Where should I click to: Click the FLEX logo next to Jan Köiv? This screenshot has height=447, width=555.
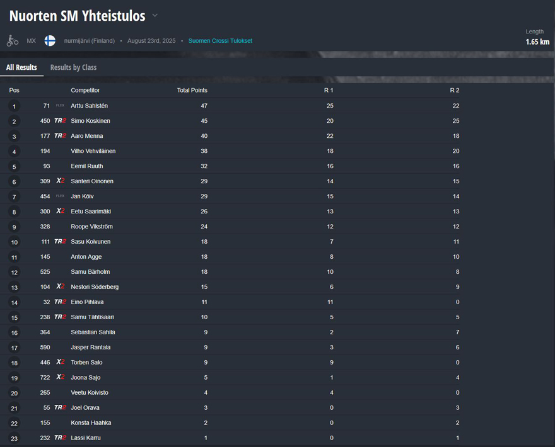[x=60, y=196]
